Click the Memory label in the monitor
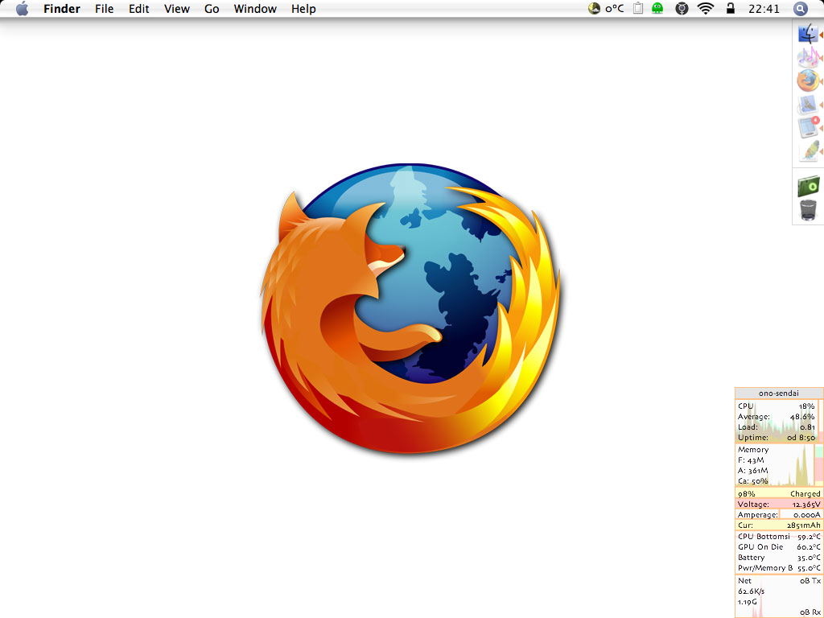The height and width of the screenshot is (618, 824). click(x=753, y=449)
